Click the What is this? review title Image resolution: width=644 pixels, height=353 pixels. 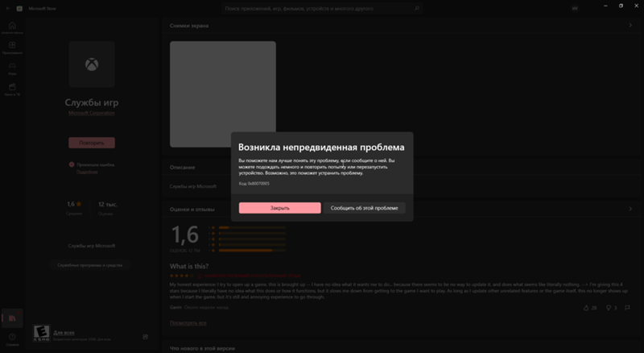point(189,266)
